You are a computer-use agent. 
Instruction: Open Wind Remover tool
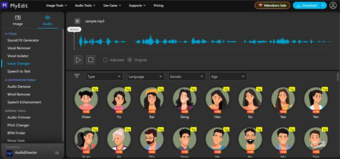click(19, 94)
